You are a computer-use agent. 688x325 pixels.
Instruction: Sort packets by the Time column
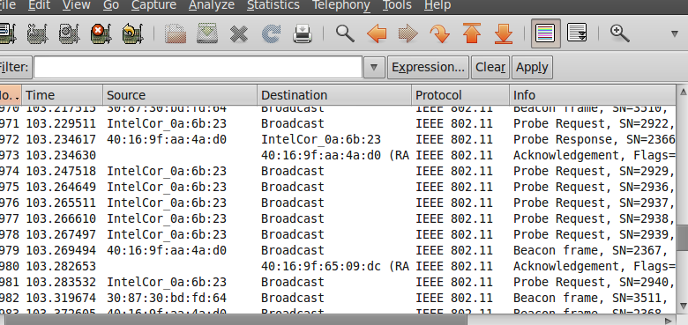pos(62,95)
